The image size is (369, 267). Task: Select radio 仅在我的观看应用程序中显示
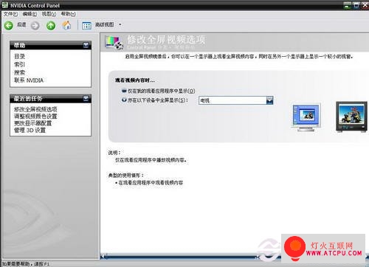(x=124, y=91)
